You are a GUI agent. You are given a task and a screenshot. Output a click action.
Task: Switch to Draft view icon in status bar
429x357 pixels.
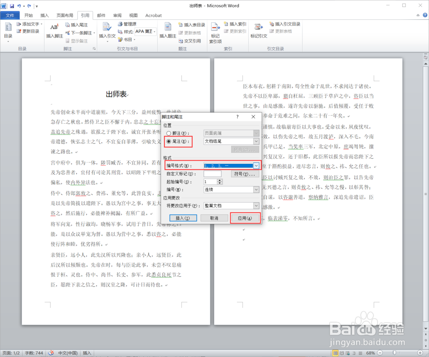click(x=360, y=353)
